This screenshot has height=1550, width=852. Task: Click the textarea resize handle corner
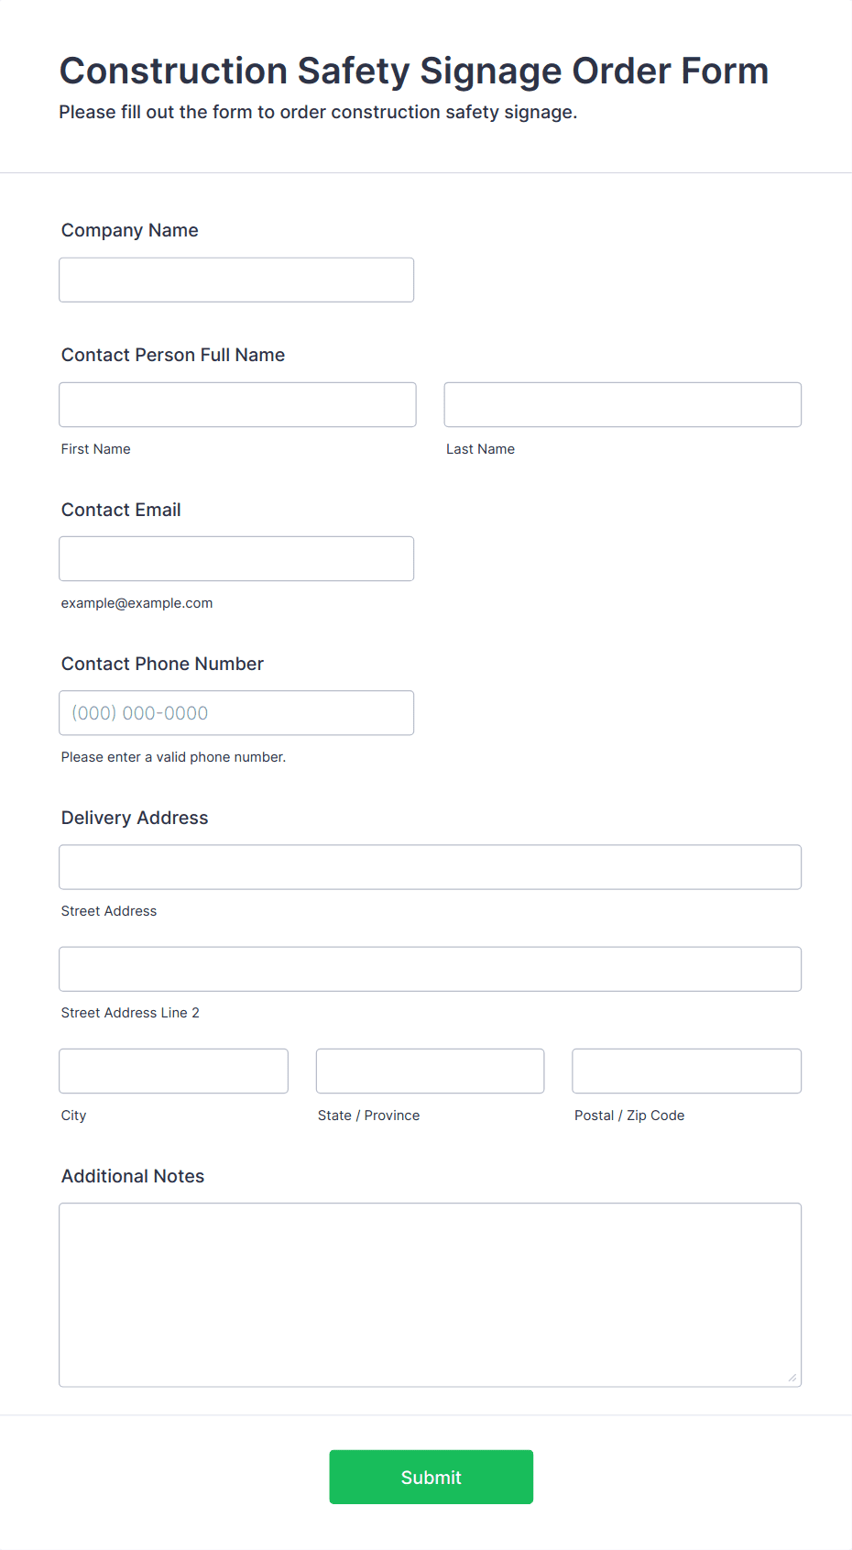point(792,1378)
